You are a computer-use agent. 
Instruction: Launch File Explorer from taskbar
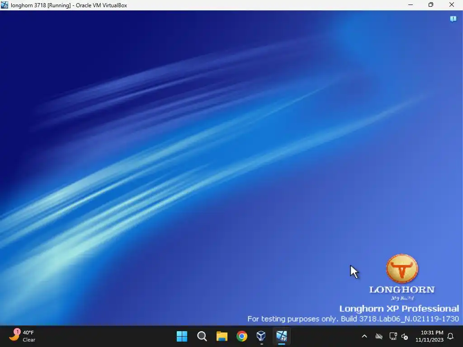[x=222, y=336]
